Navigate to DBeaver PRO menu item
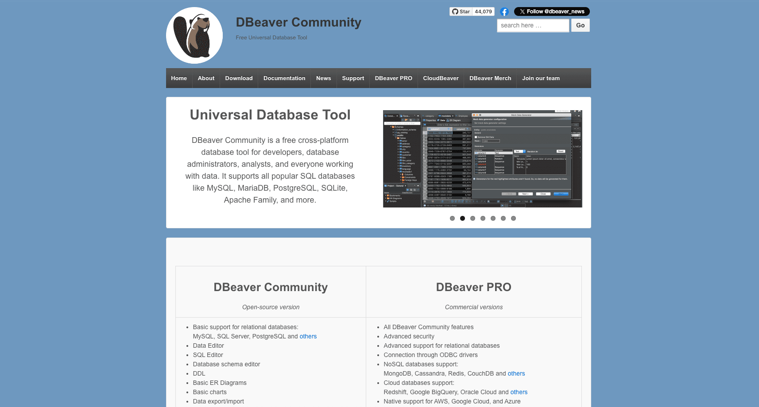This screenshot has width=759, height=407. coord(393,78)
